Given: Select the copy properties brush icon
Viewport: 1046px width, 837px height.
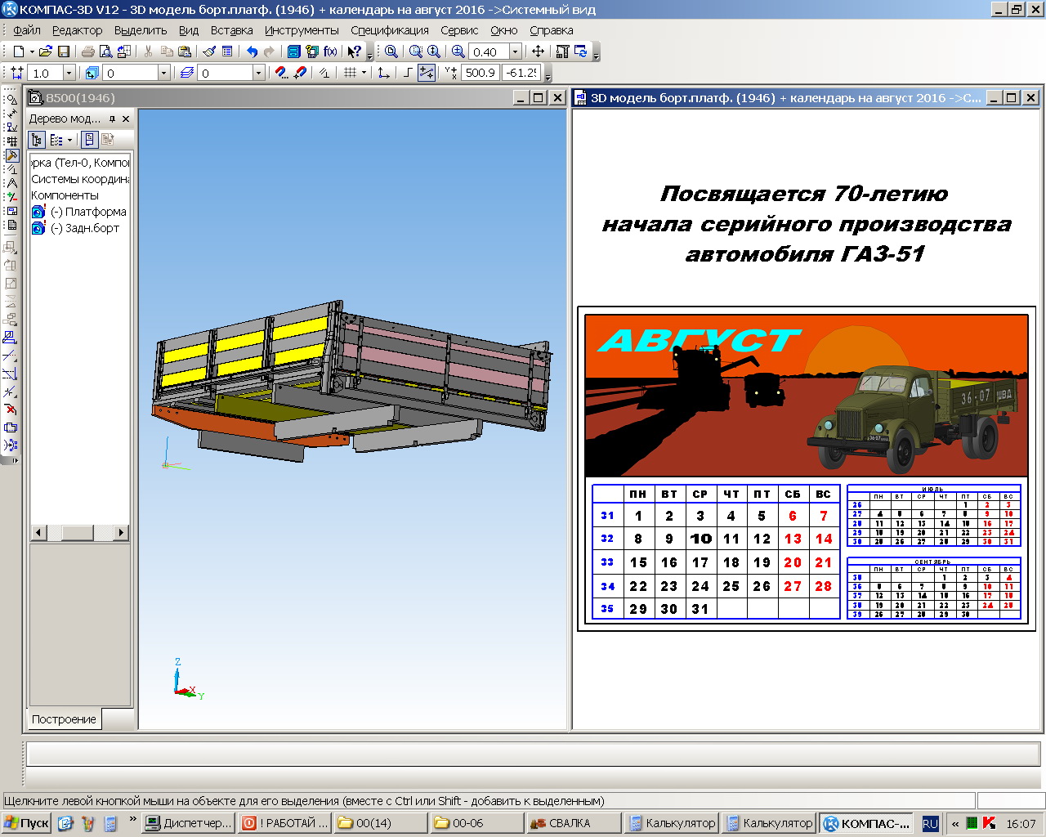Looking at the screenshot, I should point(209,51).
